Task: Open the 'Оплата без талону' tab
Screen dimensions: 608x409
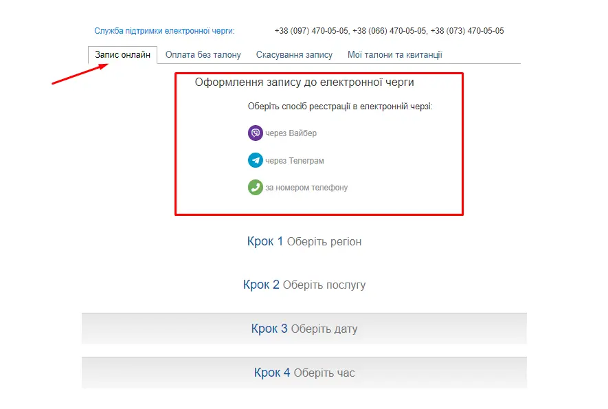Action: (x=203, y=55)
